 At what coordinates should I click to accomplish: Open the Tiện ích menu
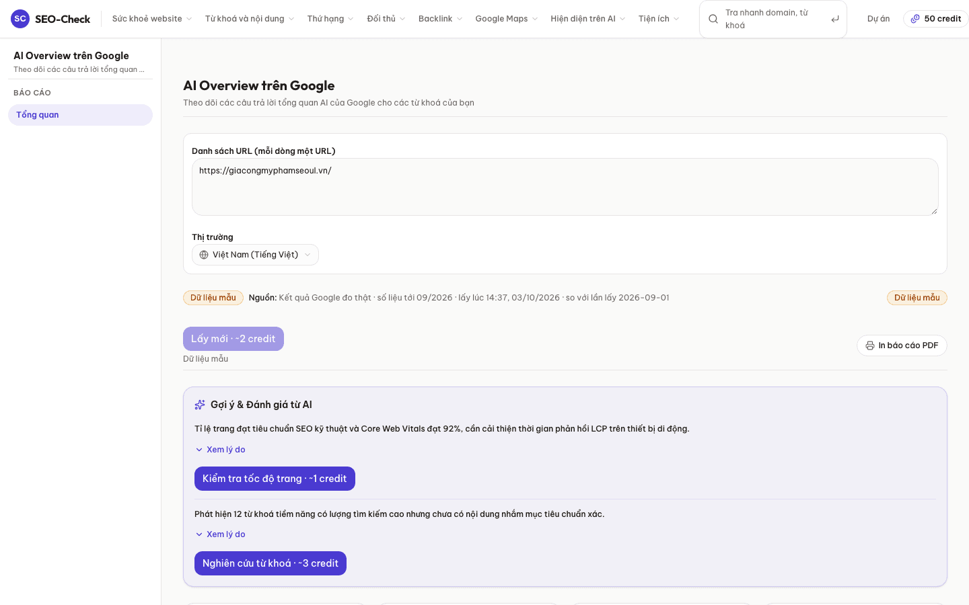point(659,19)
